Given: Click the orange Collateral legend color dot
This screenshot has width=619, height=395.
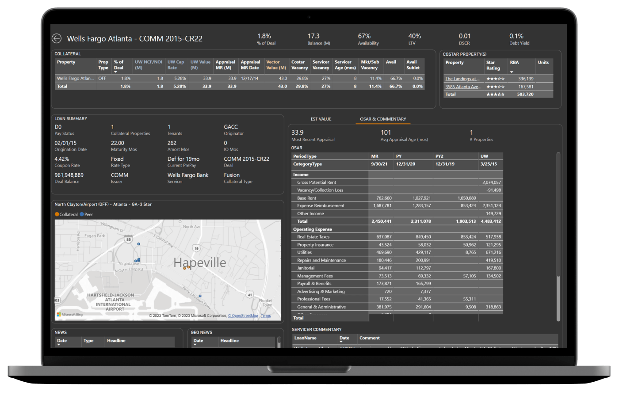Looking at the screenshot, I should coord(57,214).
